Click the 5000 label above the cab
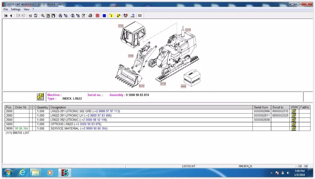This screenshot has height=179, width=315. (121, 26)
